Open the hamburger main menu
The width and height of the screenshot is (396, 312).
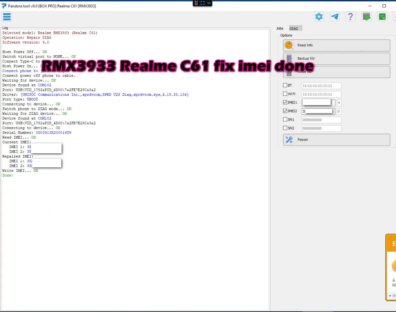[x=7, y=17]
